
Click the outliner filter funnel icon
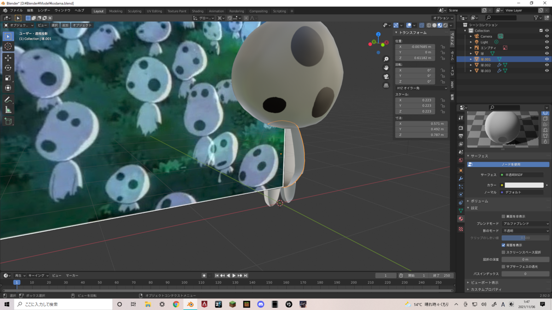(x=537, y=18)
